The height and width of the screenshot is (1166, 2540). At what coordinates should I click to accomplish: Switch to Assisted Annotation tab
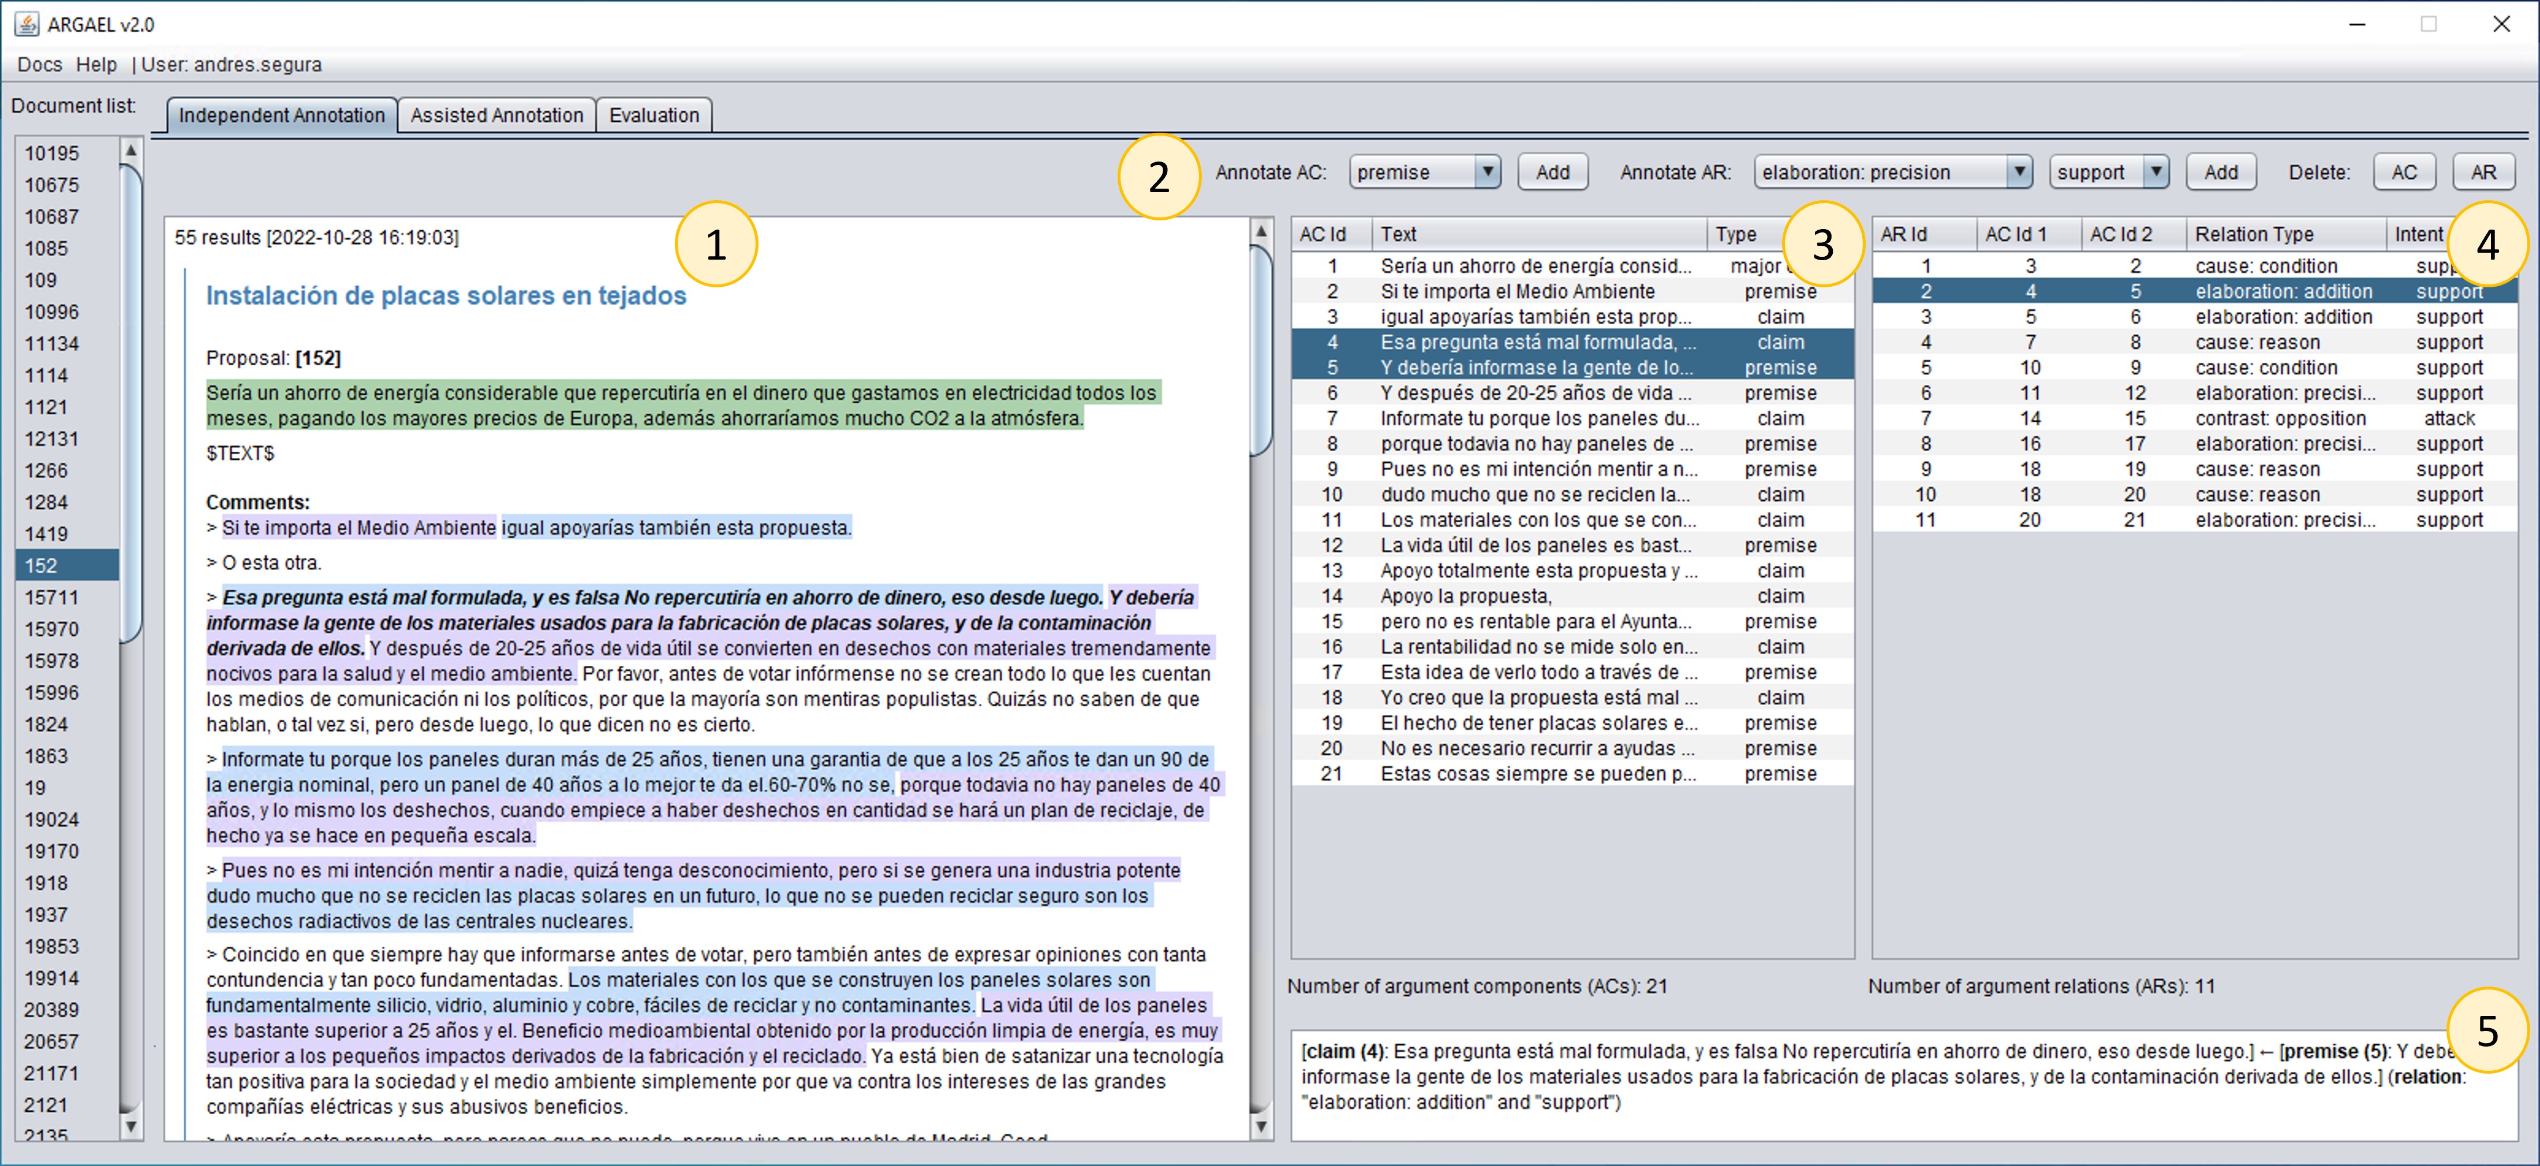pyautogui.click(x=496, y=115)
